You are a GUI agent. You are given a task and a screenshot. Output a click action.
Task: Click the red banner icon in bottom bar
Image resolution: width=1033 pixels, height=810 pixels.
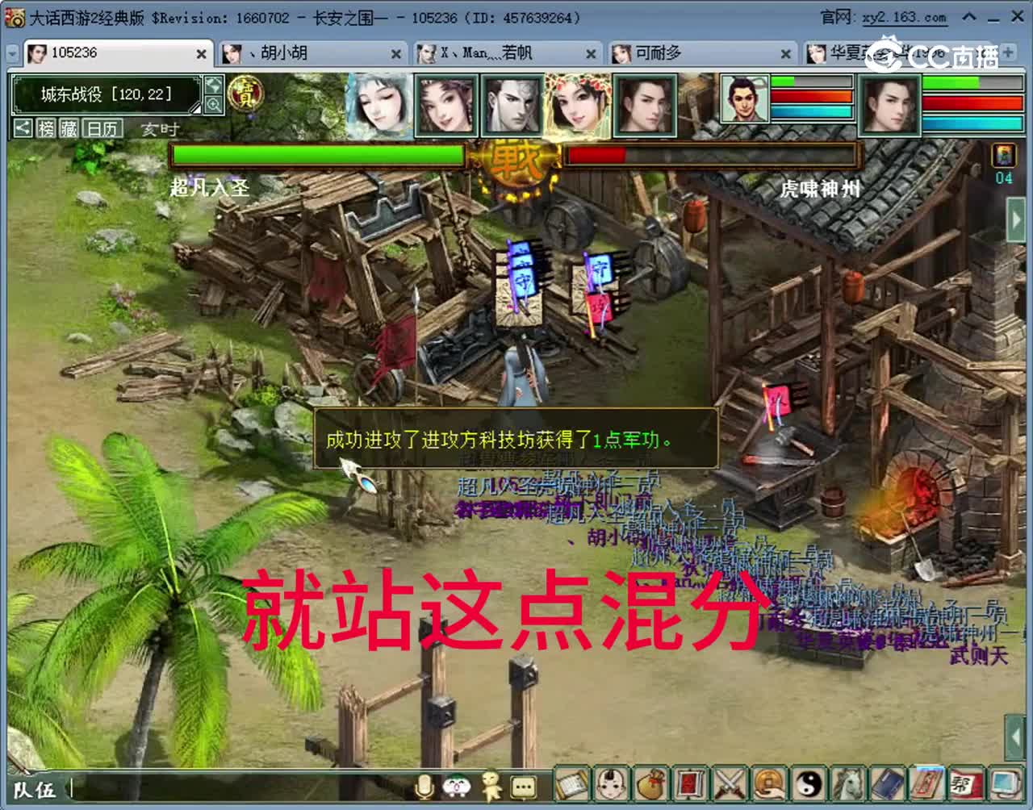[690, 784]
